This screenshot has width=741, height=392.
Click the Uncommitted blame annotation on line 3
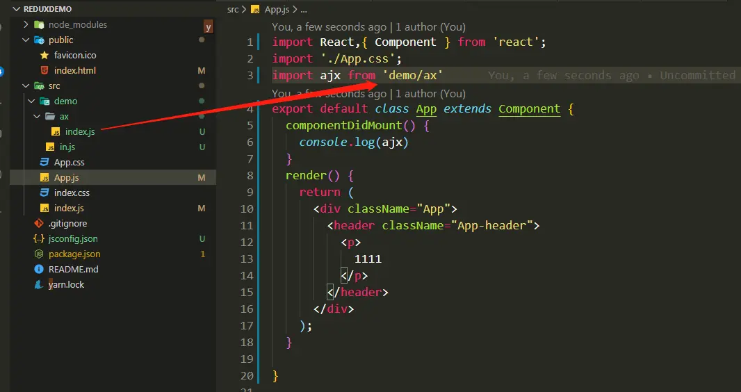tap(612, 76)
